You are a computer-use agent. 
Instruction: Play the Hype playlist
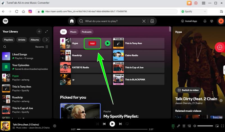tap(107, 43)
